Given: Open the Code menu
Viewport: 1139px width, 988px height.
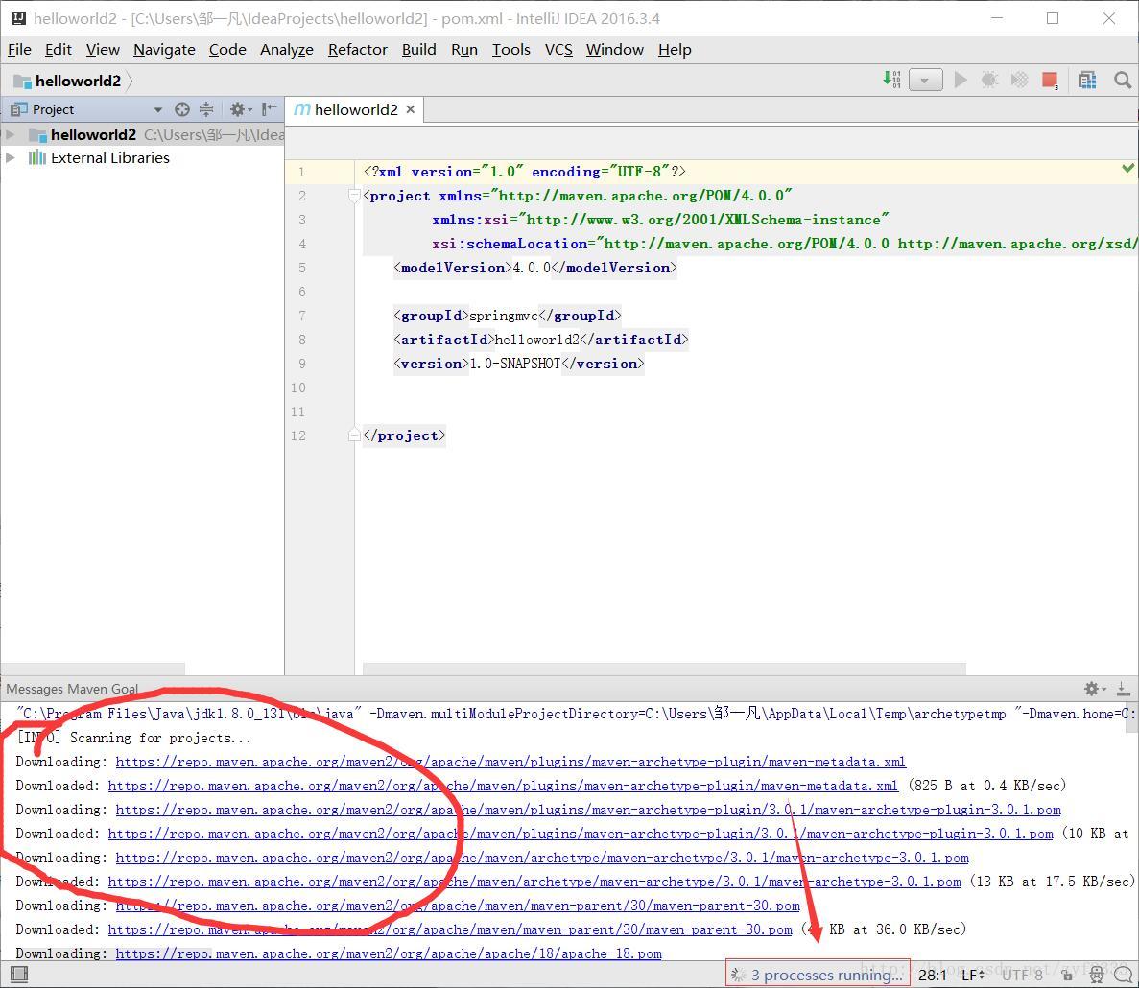Looking at the screenshot, I should pos(227,49).
